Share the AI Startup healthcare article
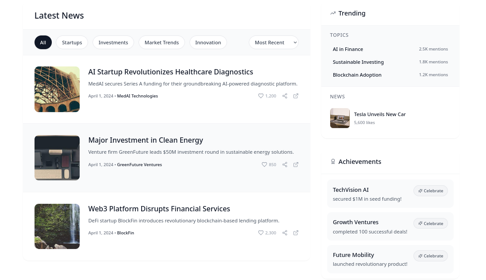The height and width of the screenshot is (280, 486). [285, 96]
